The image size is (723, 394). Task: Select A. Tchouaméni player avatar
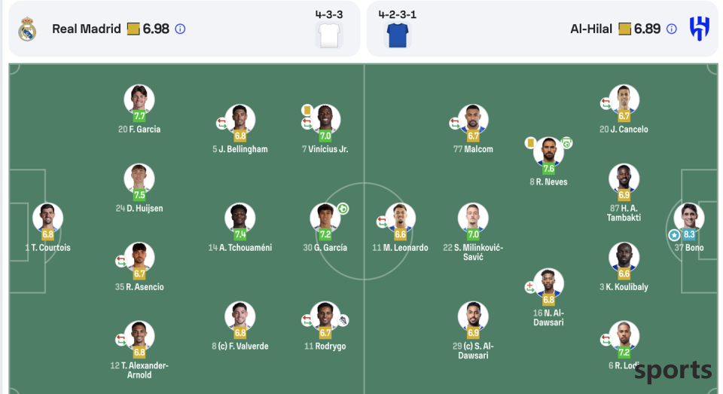(239, 218)
